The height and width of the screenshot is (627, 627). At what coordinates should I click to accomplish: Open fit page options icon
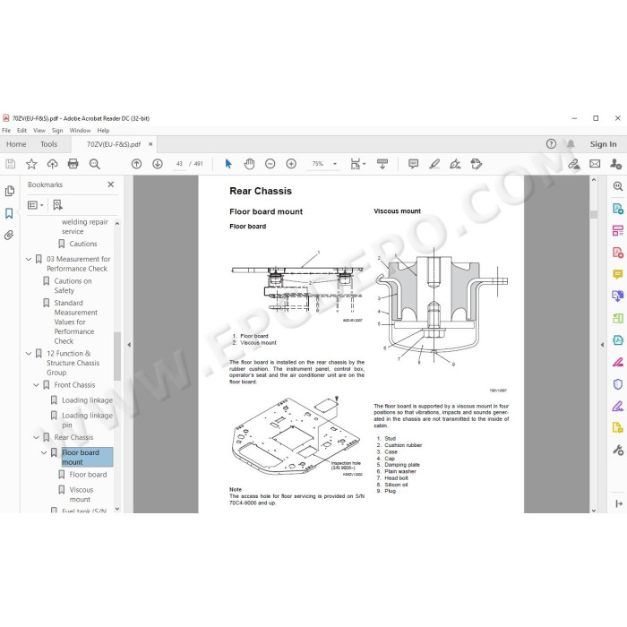(x=357, y=164)
